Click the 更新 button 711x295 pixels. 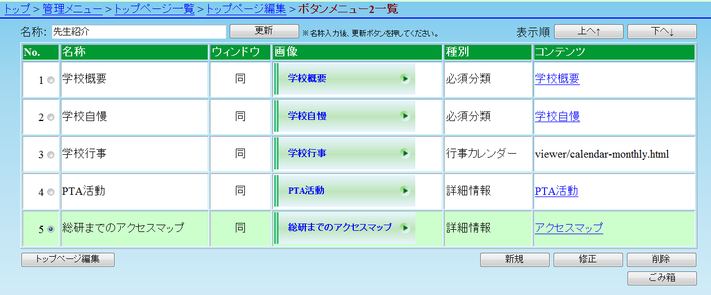pyautogui.click(x=264, y=31)
